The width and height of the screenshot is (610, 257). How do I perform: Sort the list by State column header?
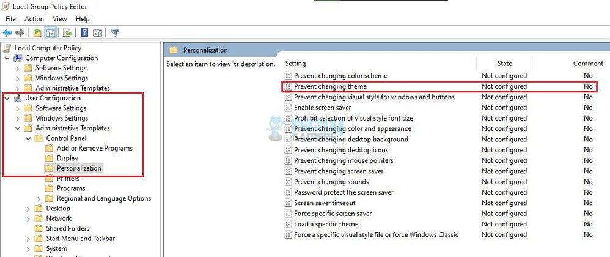505,64
